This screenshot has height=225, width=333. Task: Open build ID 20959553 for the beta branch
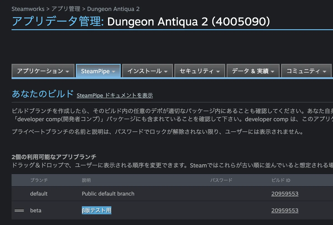285,210
